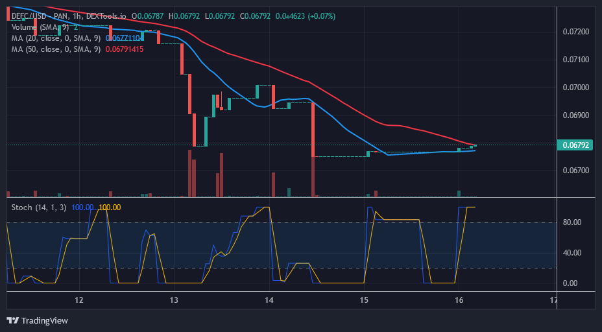Click the MA 50 indicator legend label
The width and height of the screenshot is (602, 332).
(x=56, y=49)
